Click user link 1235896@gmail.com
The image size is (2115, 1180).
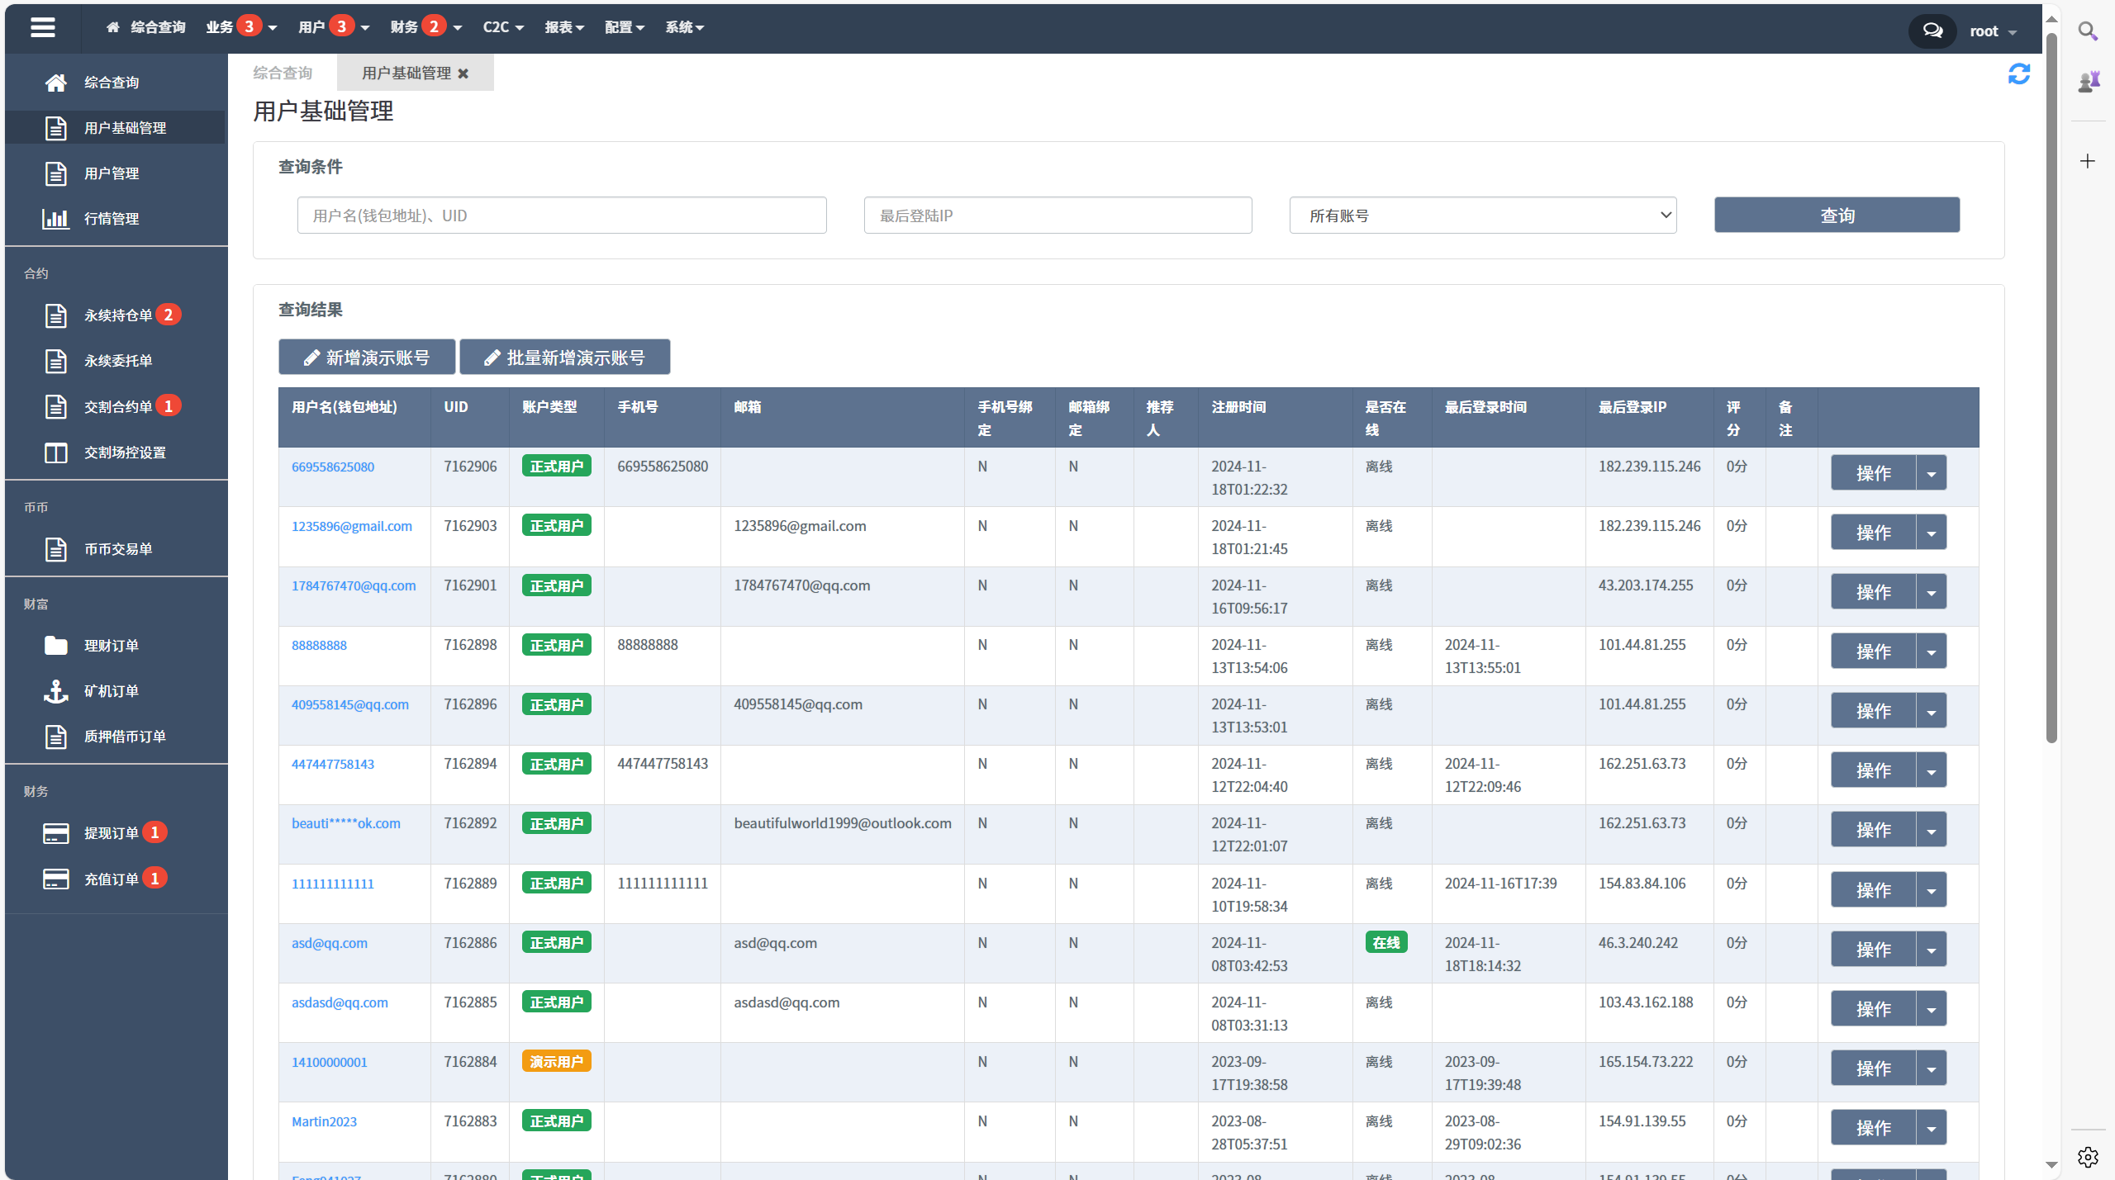351,525
